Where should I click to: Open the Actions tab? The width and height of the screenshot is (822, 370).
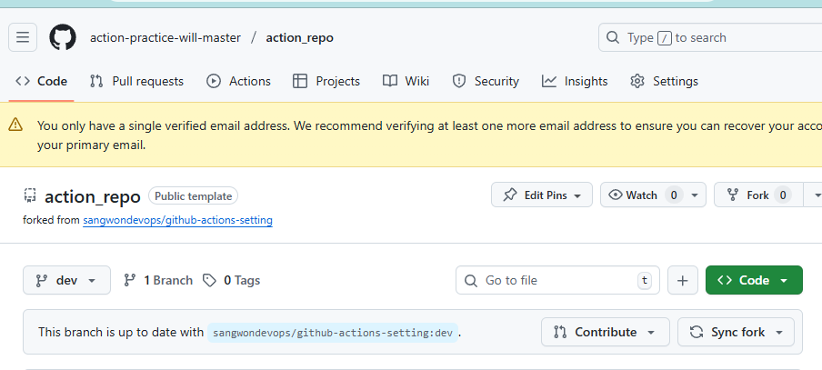pos(239,81)
